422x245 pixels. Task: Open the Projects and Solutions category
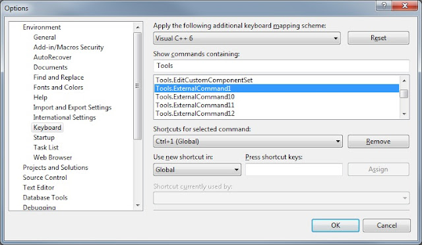[55, 167]
